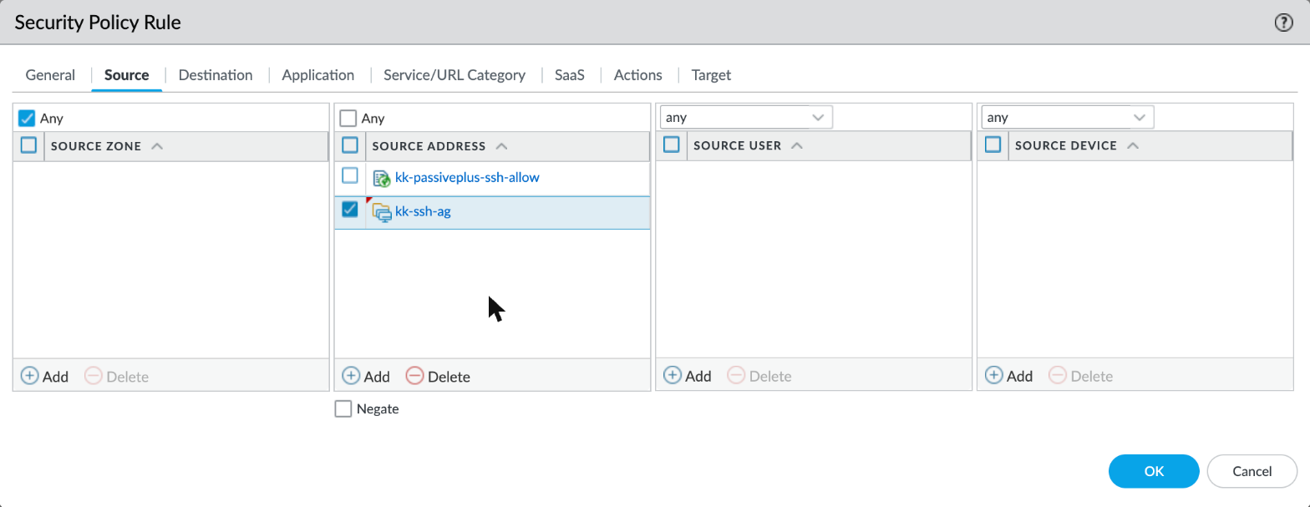Confirm with the OK button

pos(1154,471)
